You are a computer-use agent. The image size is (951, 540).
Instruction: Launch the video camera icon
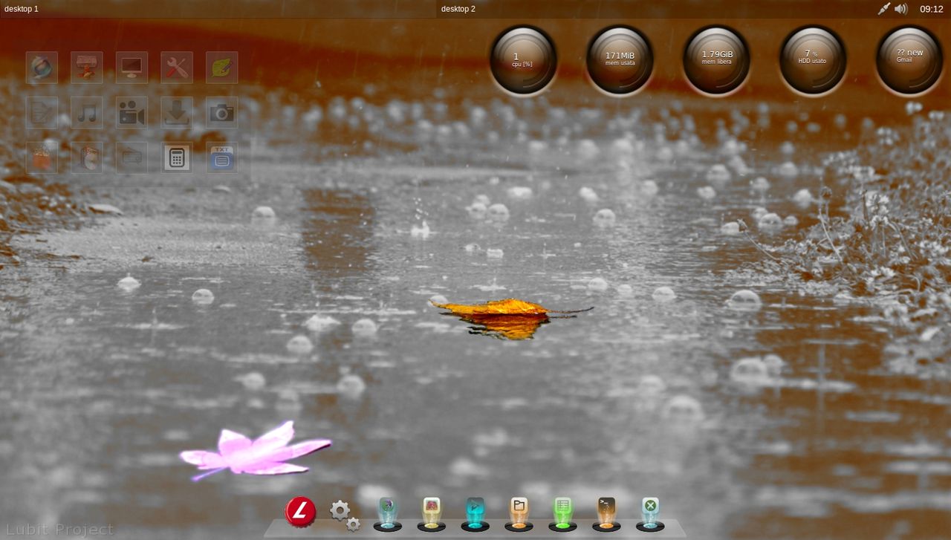(x=132, y=113)
